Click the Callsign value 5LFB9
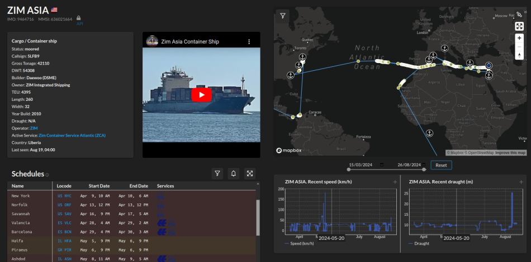This screenshot has height=262, width=531. 34,56
